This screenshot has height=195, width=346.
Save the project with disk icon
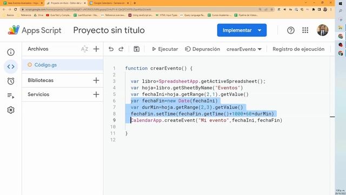pos(137,49)
